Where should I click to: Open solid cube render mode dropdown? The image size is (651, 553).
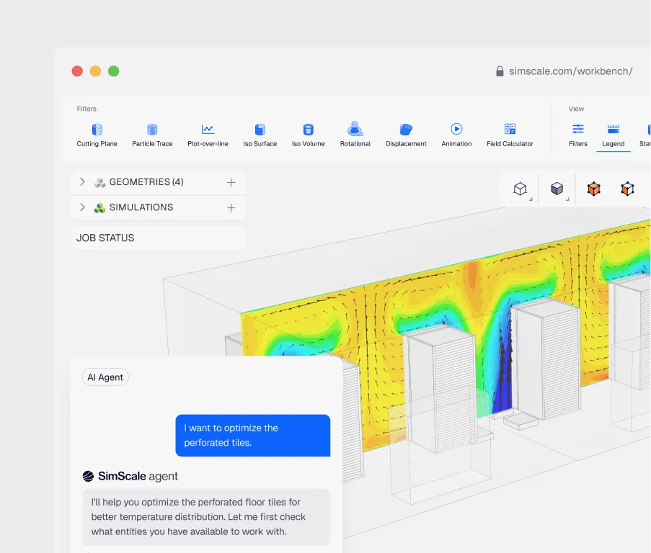557,189
